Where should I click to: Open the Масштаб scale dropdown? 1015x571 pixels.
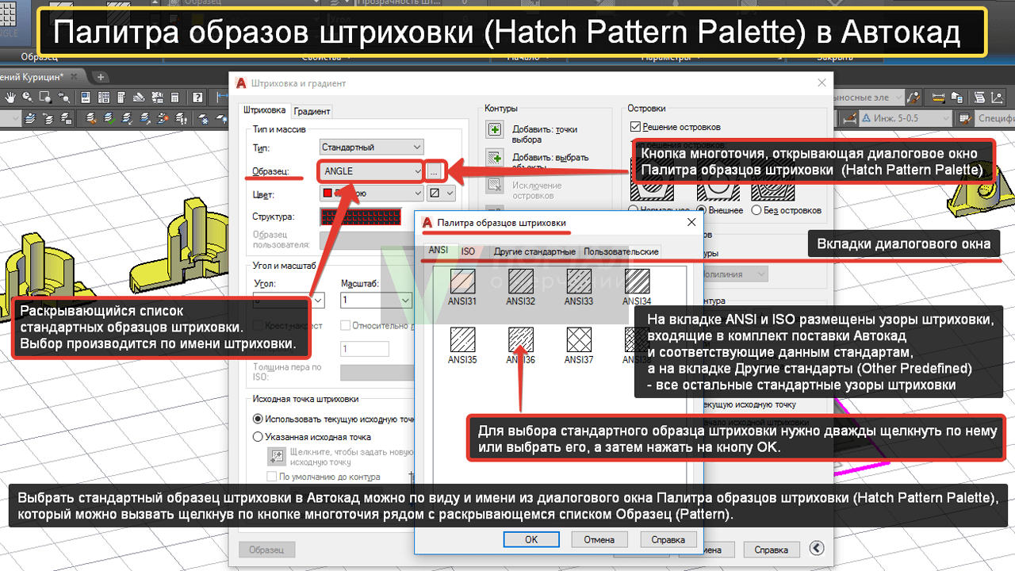coord(376,301)
